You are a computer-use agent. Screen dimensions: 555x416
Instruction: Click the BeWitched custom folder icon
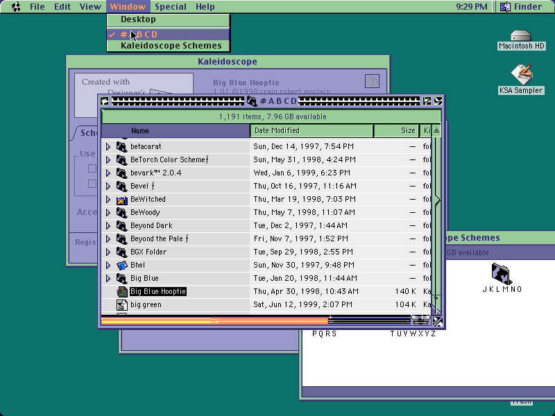click(121, 200)
